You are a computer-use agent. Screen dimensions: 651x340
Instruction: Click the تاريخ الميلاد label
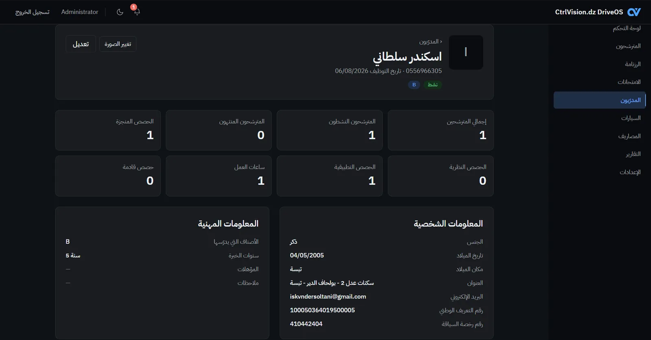(x=470, y=255)
